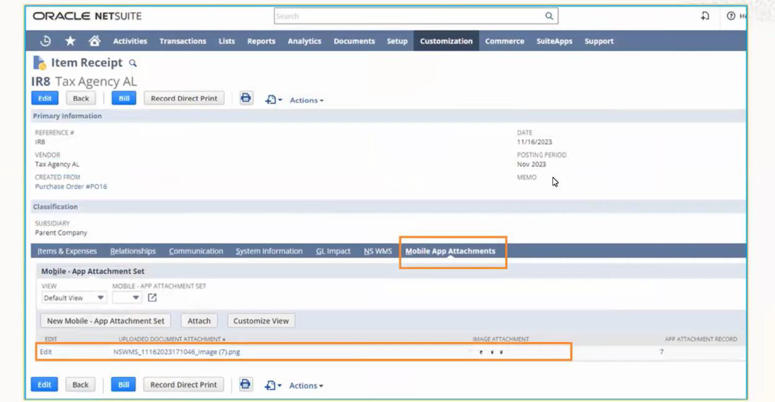The width and height of the screenshot is (775, 402).
Task: Open the top new-record icon dropdown
Action: pyautogui.click(x=273, y=100)
